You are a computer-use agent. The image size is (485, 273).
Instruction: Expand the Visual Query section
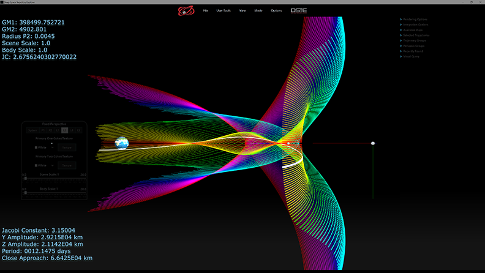point(411,56)
